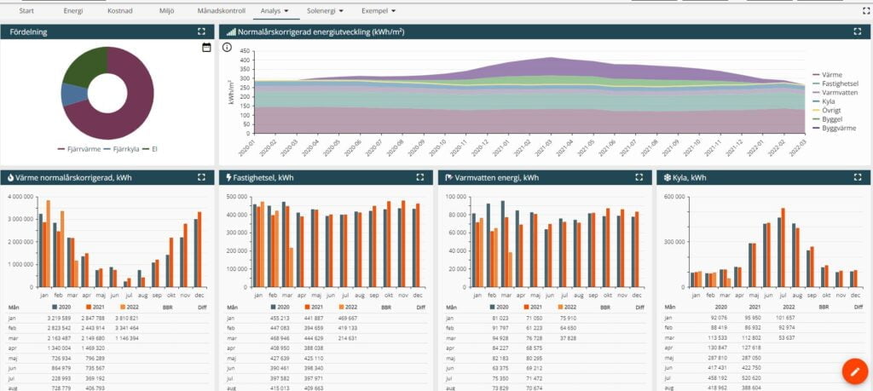873x391 pixels.
Task: Expand the Fördelning panel to fullscreen
Action: (x=201, y=32)
